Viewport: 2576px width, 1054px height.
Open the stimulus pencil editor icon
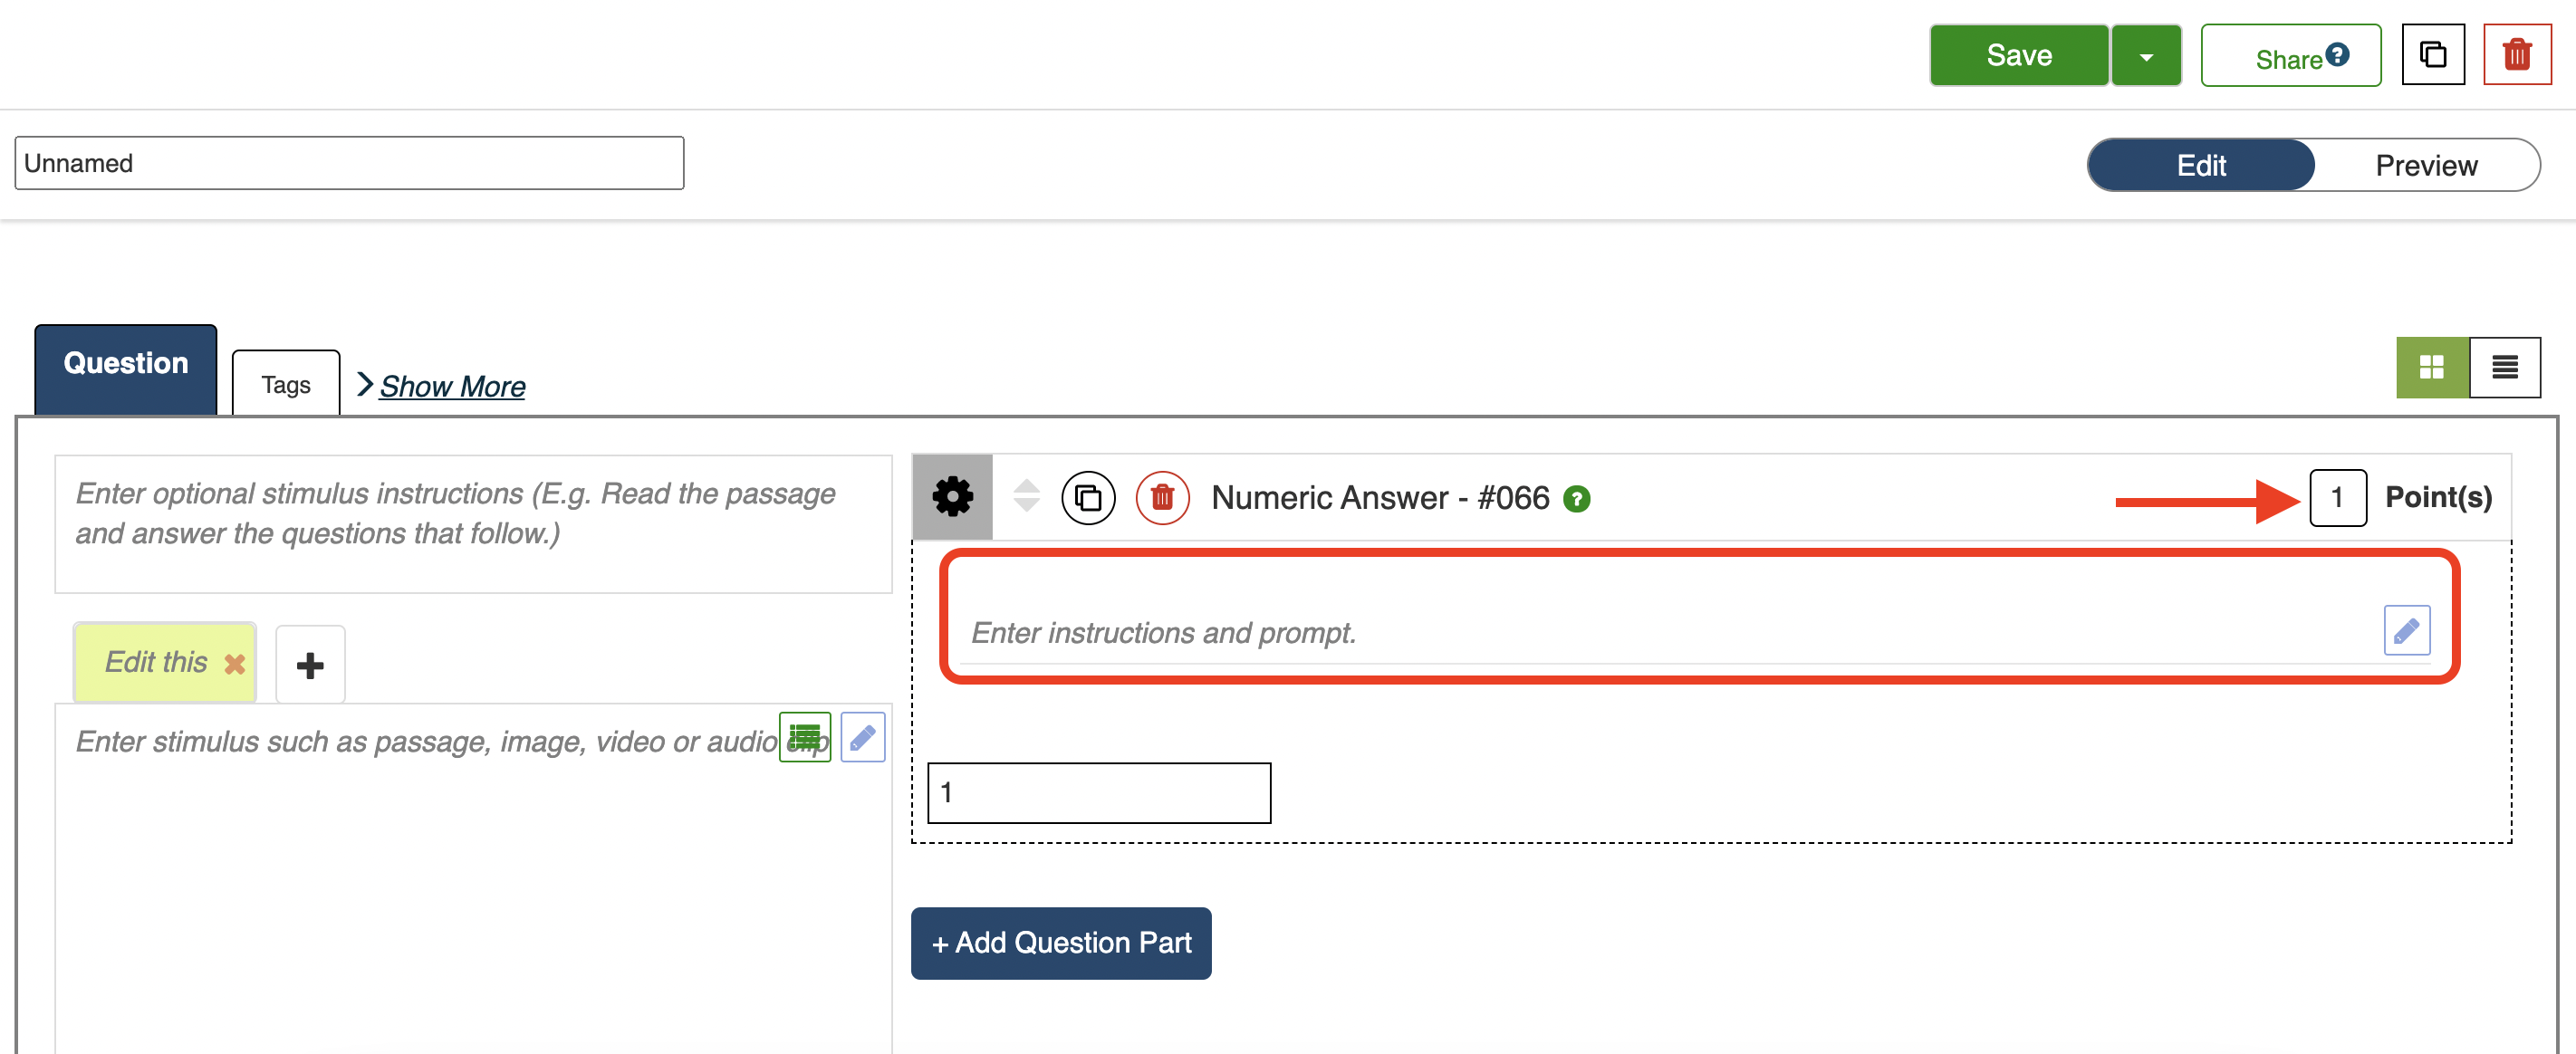point(862,738)
